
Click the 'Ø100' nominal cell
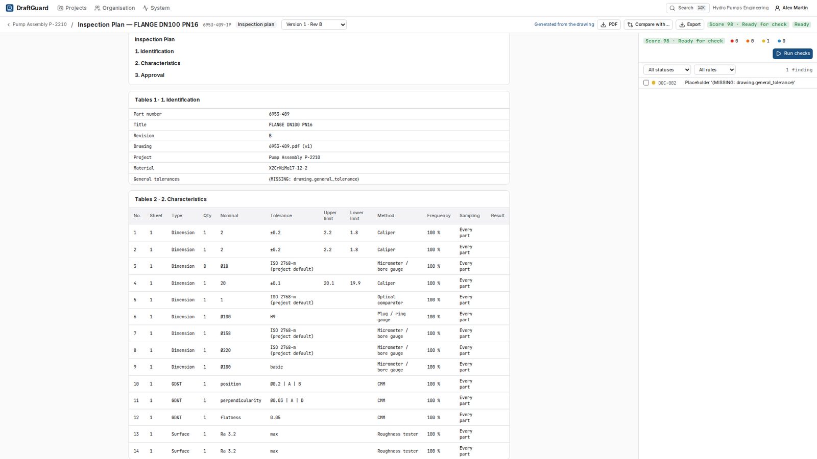click(x=226, y=317)
